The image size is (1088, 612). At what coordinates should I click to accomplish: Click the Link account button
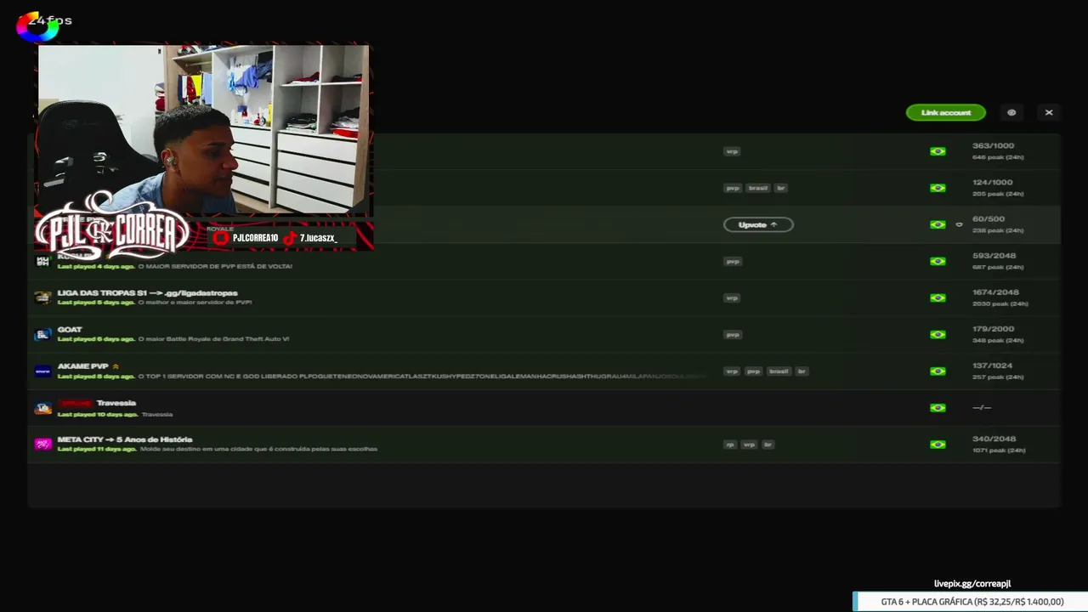(x=945, y=112)
